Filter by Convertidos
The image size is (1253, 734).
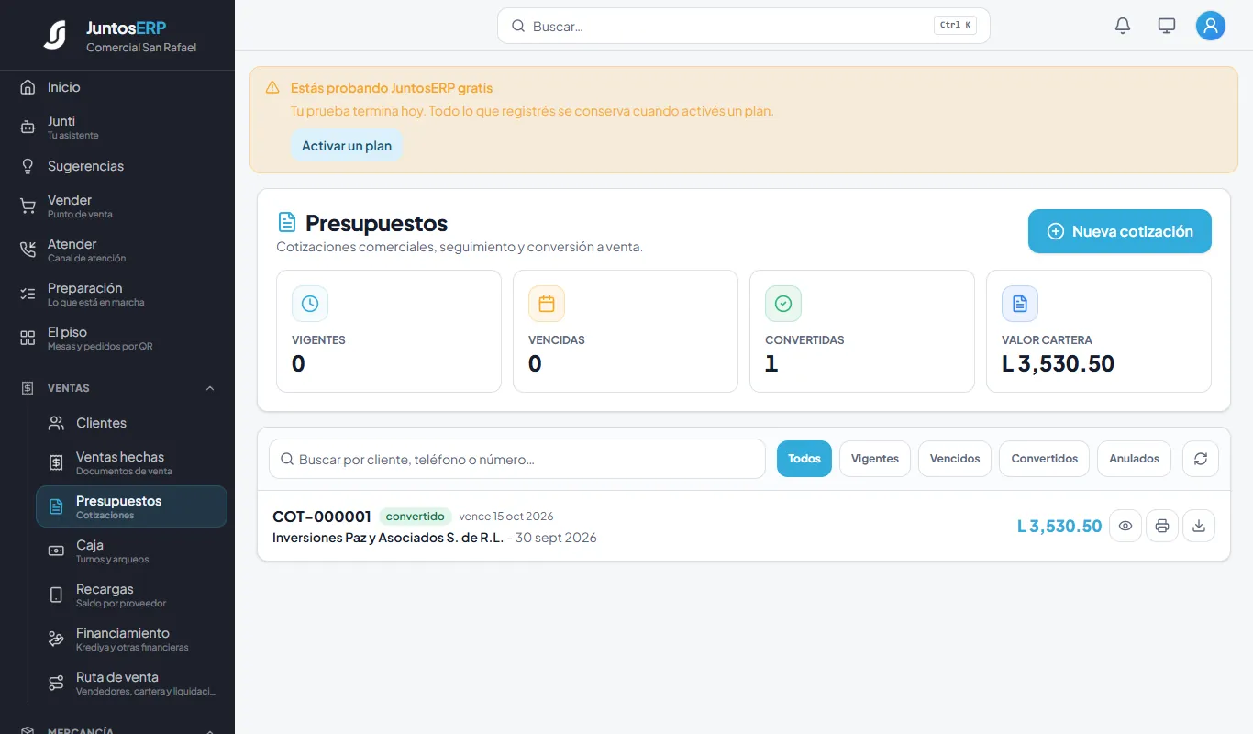pyautogui.click(x=1045, y=459)
